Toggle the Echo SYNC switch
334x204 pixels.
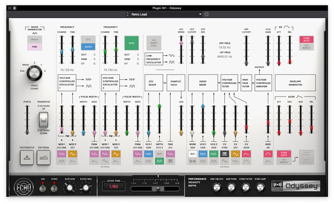click(54, 188)
